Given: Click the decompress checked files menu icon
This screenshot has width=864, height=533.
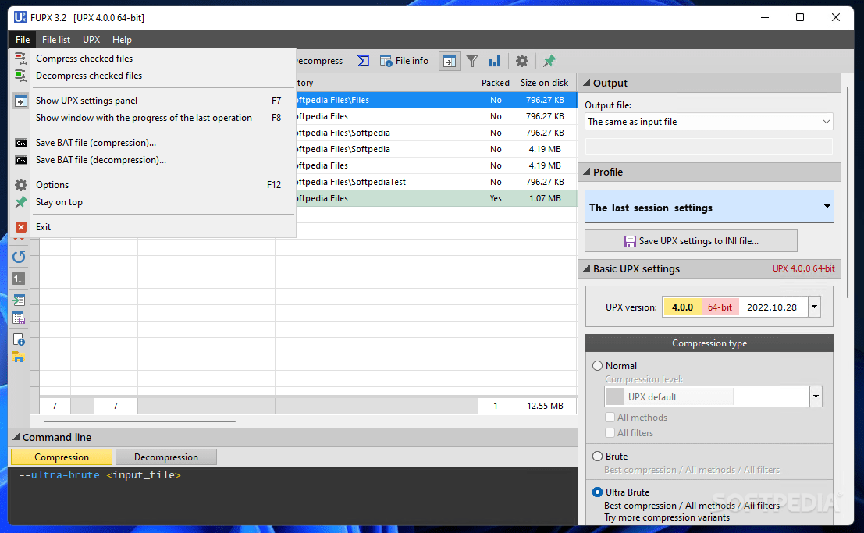Looking at the screenshot, I should [x=20, y=76].
